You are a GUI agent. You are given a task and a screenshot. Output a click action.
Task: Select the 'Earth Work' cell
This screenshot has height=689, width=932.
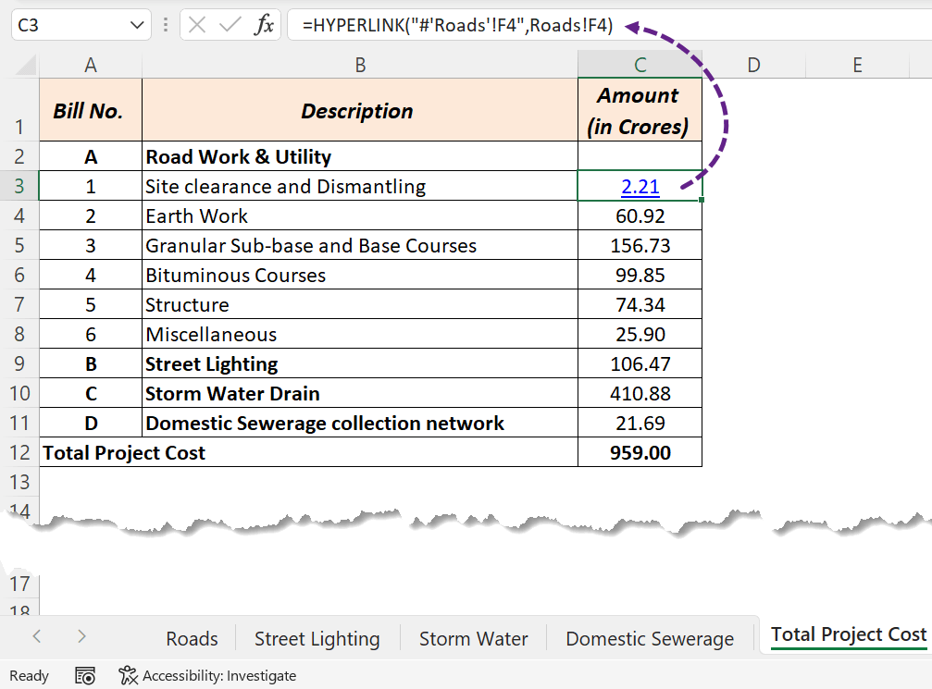click(x=360, y=215)
